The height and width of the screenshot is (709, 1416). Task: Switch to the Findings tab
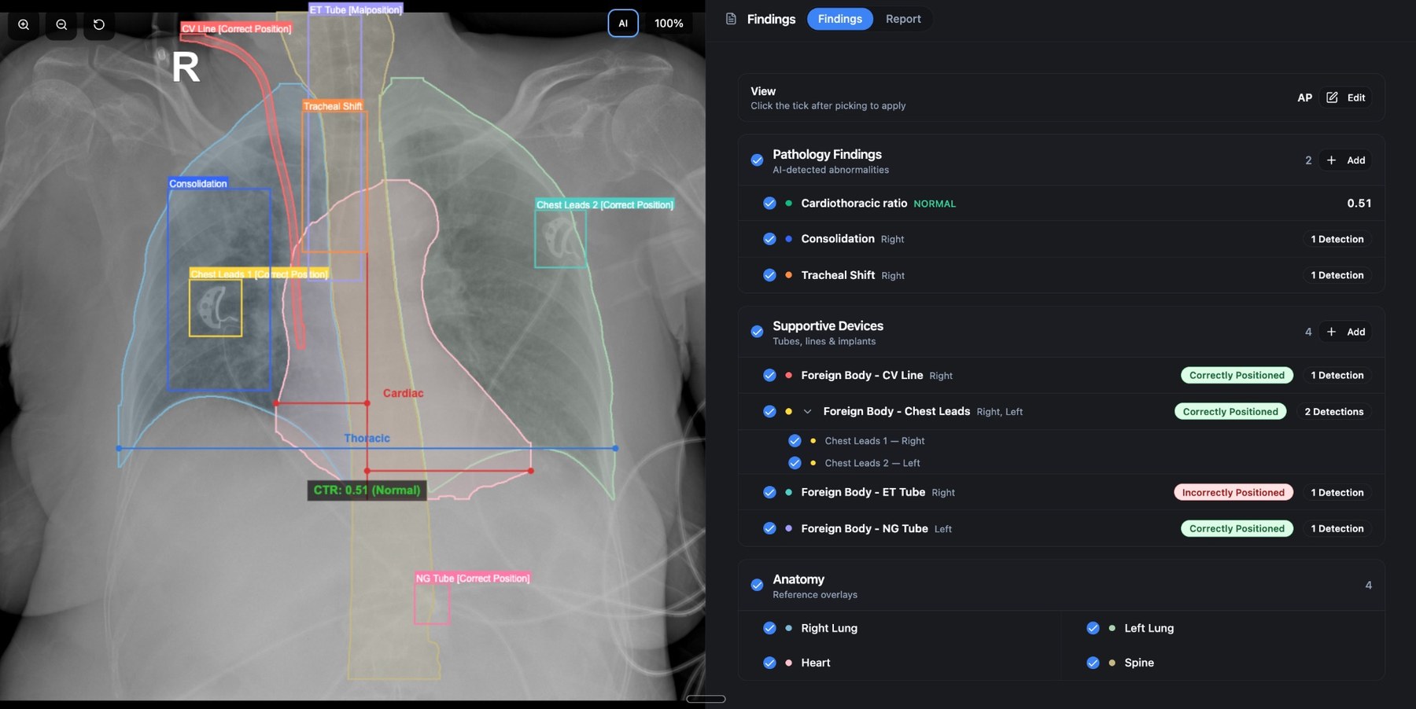839,19
